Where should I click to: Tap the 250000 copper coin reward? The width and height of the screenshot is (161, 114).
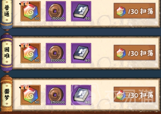click(x=56, y=95)
